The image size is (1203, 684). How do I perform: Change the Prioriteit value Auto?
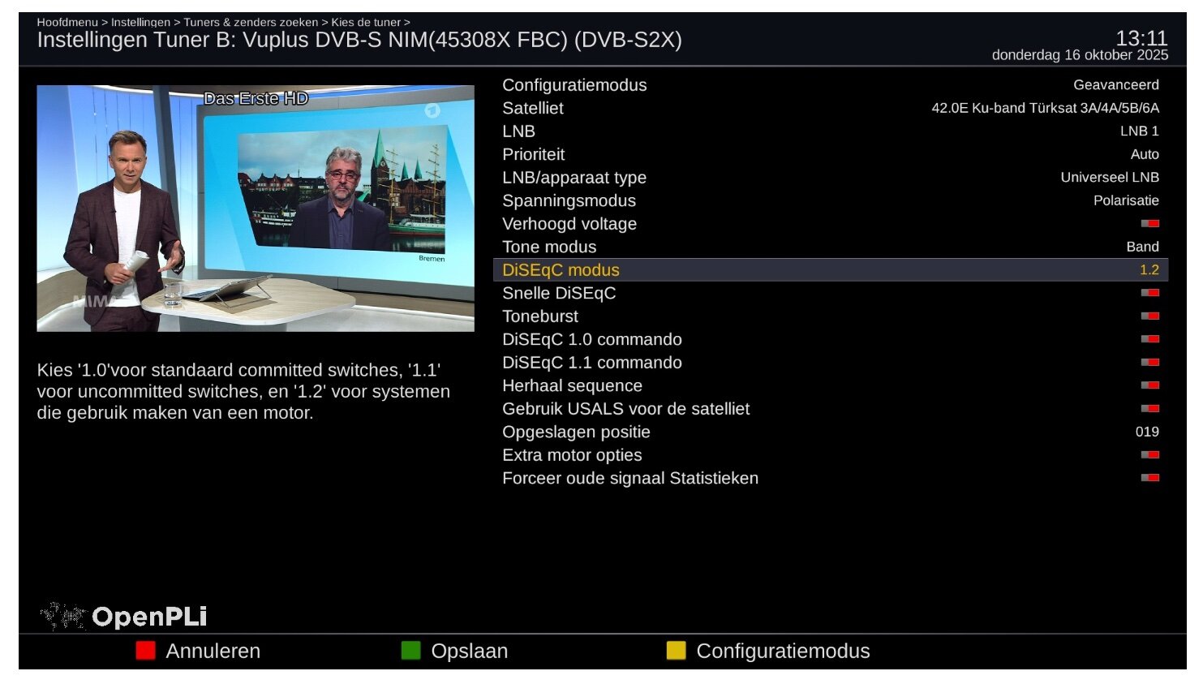1145,154
